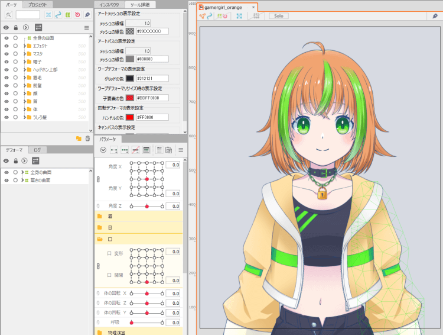
Task: Switch to the インスペクタ tab
Action: [109, 5]
